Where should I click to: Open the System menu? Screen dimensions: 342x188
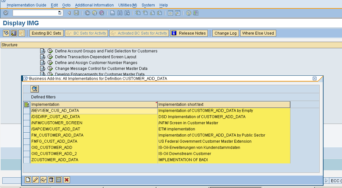coord(148,5)
